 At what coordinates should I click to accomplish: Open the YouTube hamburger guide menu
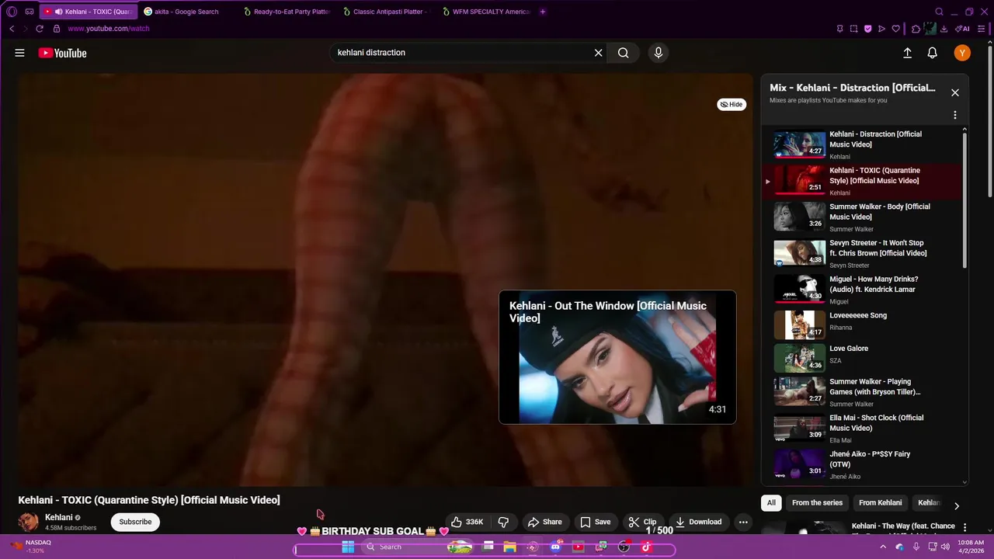19,53
